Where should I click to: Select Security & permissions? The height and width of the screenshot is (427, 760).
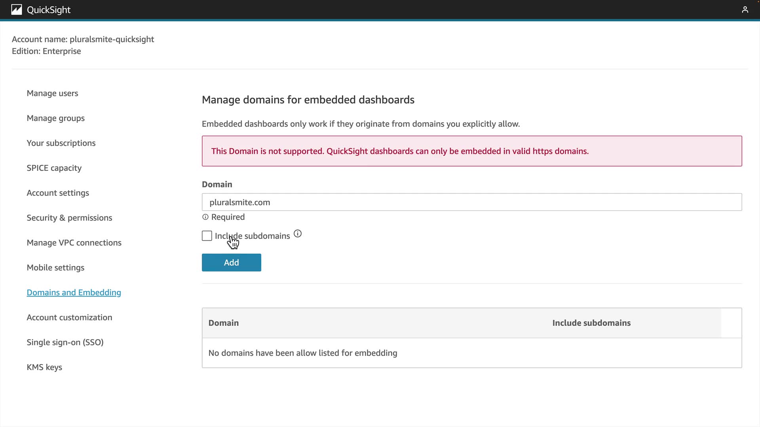coord(69,218)
